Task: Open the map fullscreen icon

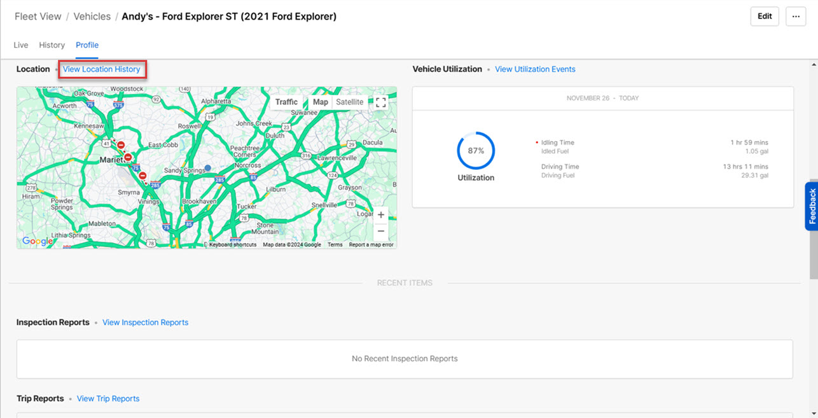Action: click(381, 101)
